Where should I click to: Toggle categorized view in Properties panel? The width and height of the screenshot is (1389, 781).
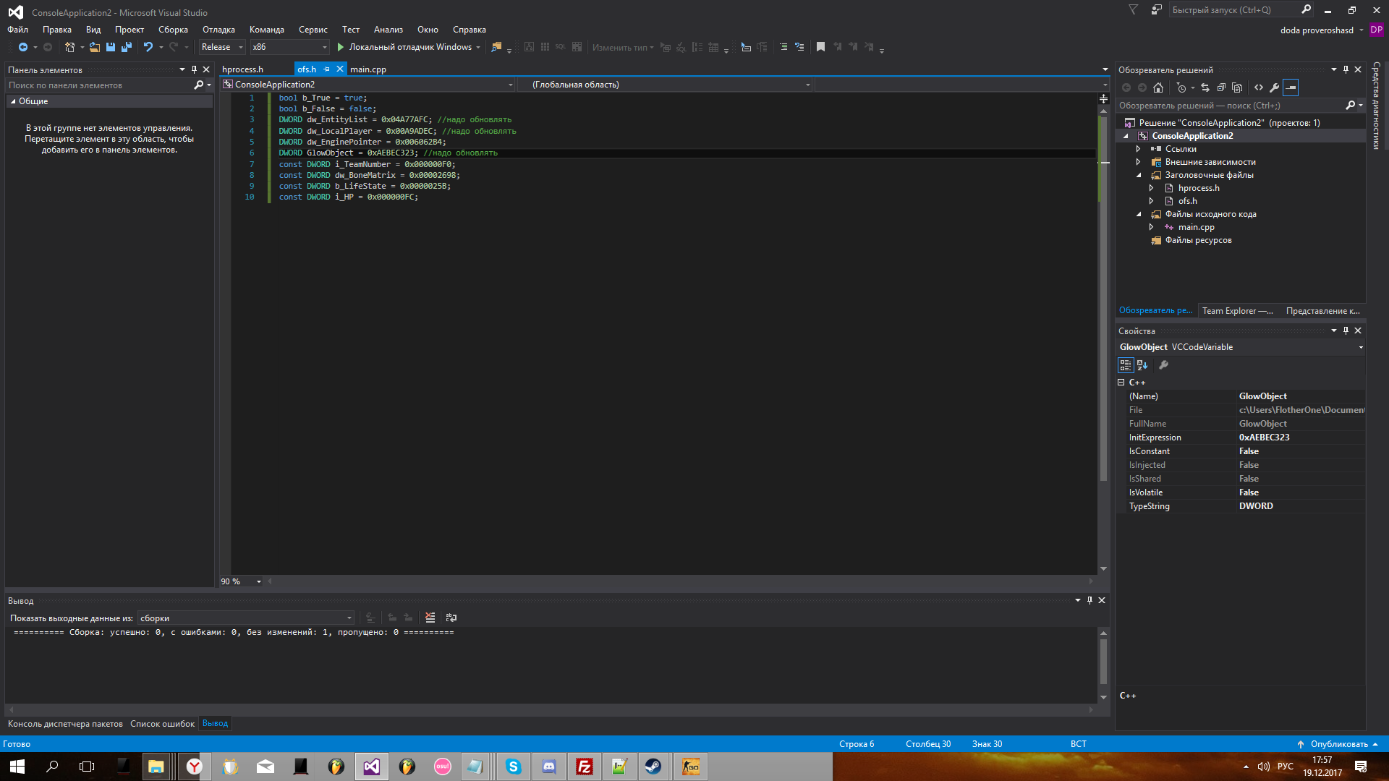pos(1126,365)
